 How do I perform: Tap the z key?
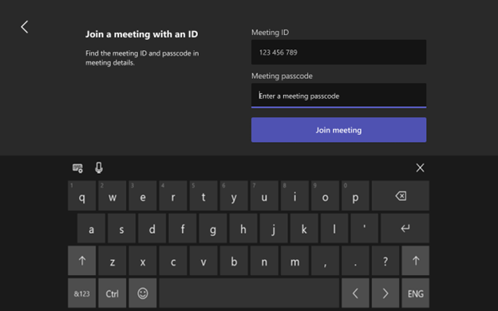pyautogui.click(x=112, y=261)
